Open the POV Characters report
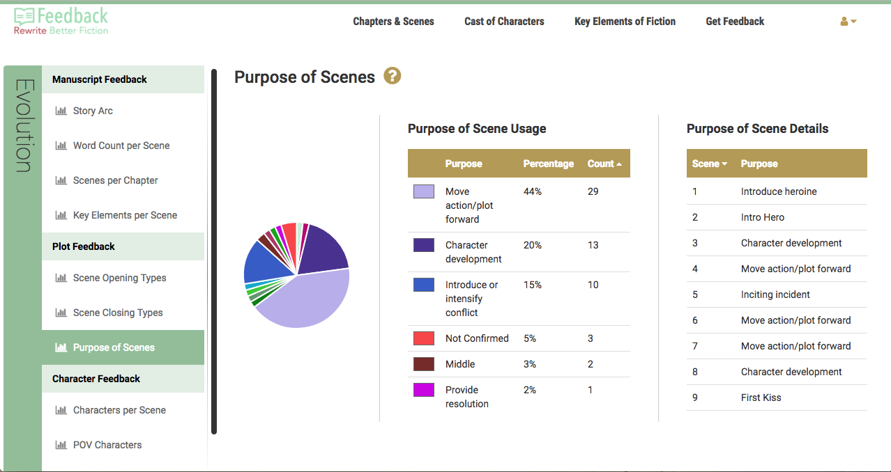This screenshot has width=891, height=472. [x=62, y=445]
